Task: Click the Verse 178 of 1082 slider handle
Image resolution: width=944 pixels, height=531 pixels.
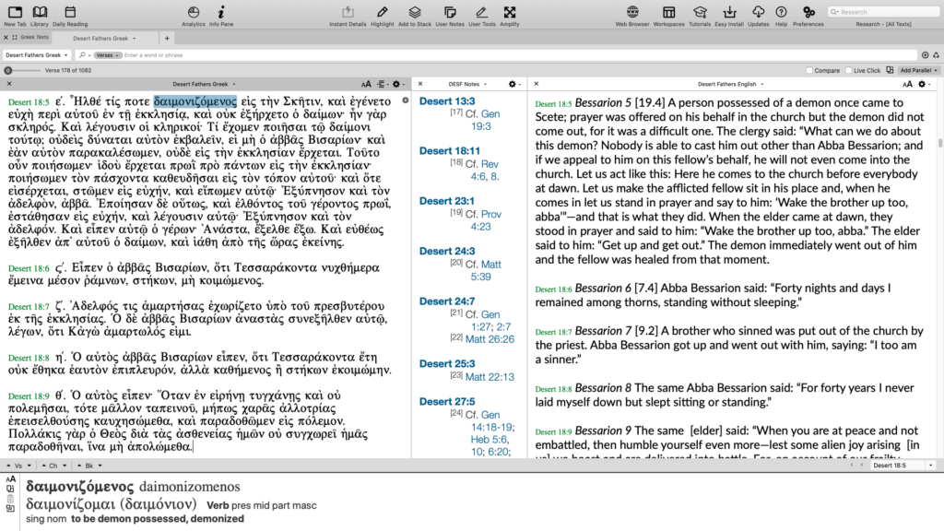Action: tap(8, 70)
